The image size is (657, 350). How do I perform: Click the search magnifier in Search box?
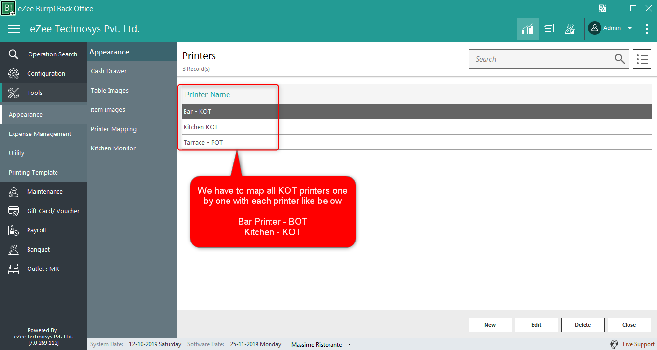pos(620,59)
